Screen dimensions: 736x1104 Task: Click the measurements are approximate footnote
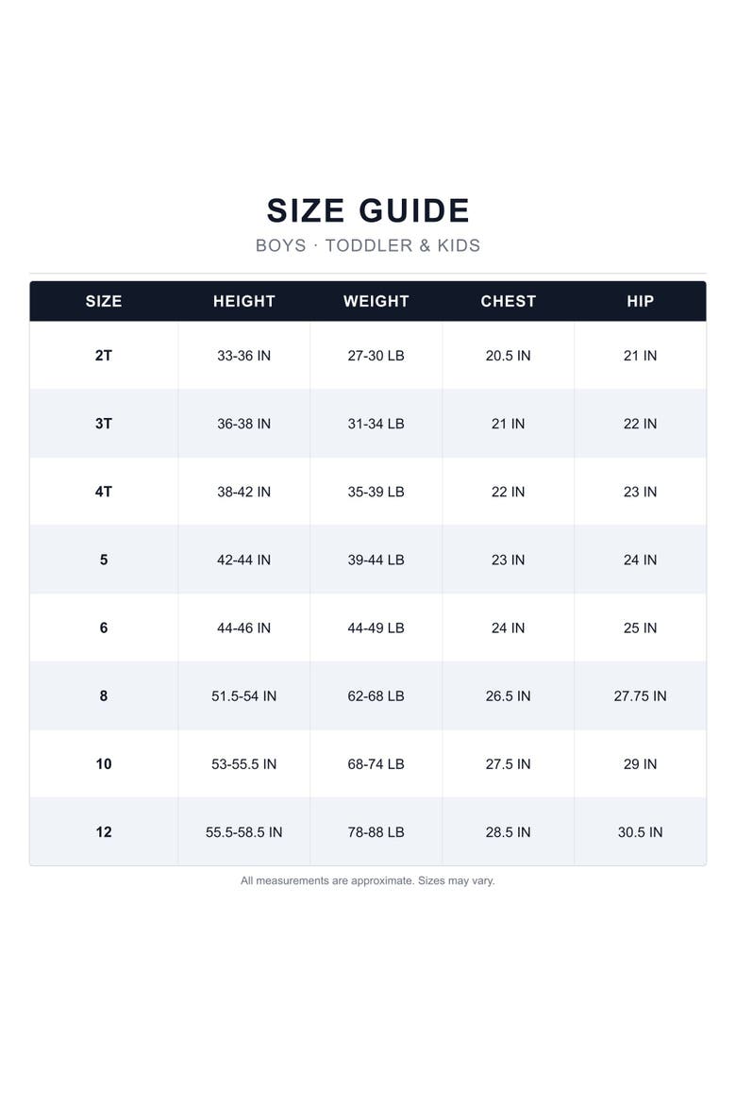pyautogui.click(x=368, y=880)
